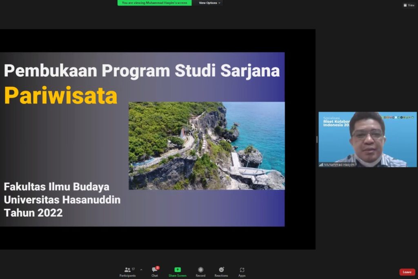
Task: Click the red Leave button
Action: coord(407,272)
